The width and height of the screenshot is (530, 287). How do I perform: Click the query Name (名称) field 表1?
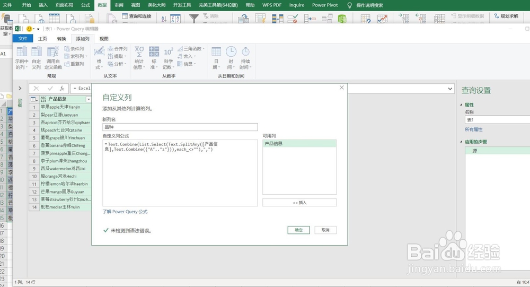click(x=497, y=120)
